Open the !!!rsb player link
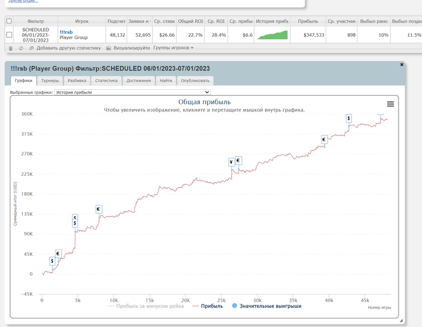This screenshot has height=327, width=422. [66, 33]
